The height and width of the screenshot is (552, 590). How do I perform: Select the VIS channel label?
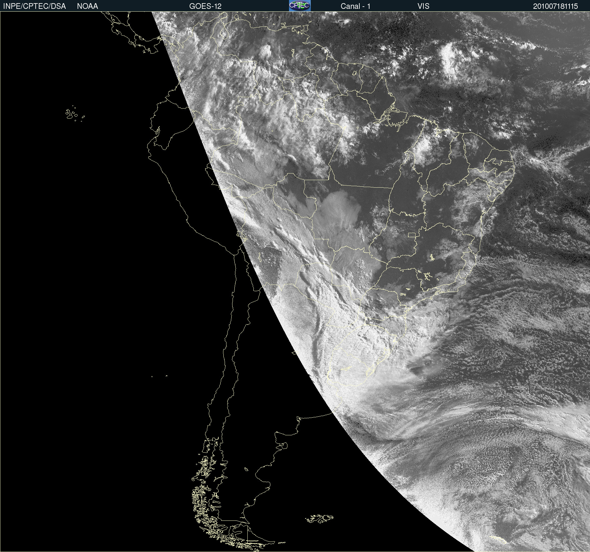[x=423, y=6]
